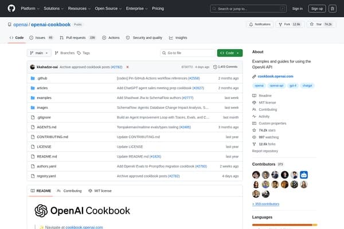Go to the GitHub homepage logo
The height and width of the screenshot is (229, 344).
pyautogui.click(x=11, y=9)
